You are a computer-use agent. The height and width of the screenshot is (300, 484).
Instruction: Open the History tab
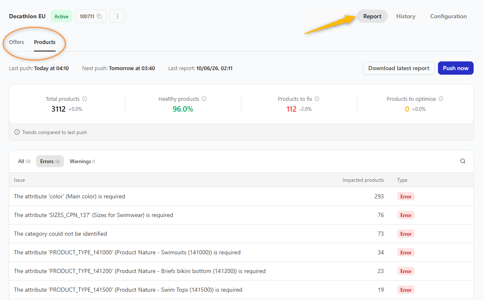(406, 16)
